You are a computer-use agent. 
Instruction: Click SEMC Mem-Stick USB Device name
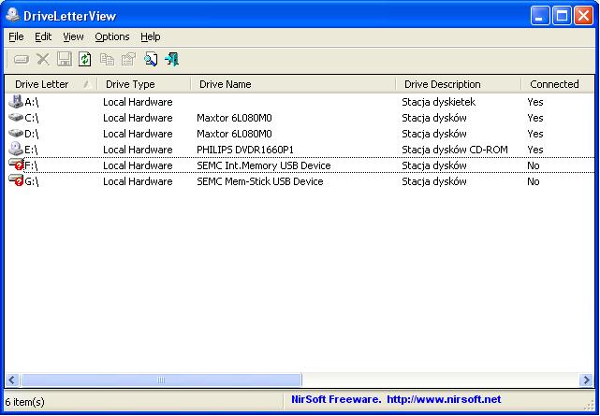(x=260, y=181)
